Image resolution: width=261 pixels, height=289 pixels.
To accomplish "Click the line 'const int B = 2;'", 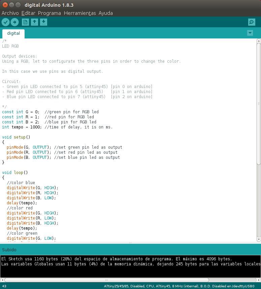I will coord(49,122).
